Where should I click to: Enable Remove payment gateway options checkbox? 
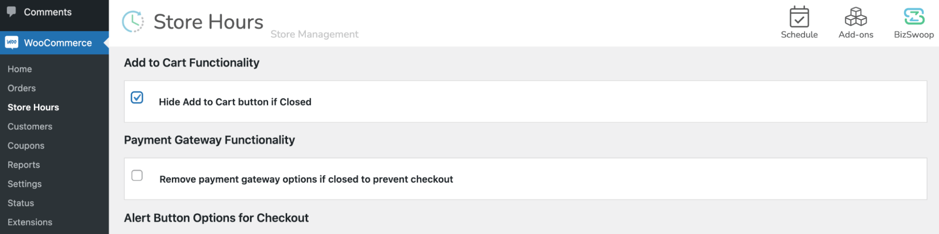pyautogui.click(x=137, y=175)
